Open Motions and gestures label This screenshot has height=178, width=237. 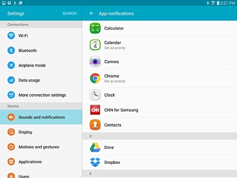coord(39,147)
